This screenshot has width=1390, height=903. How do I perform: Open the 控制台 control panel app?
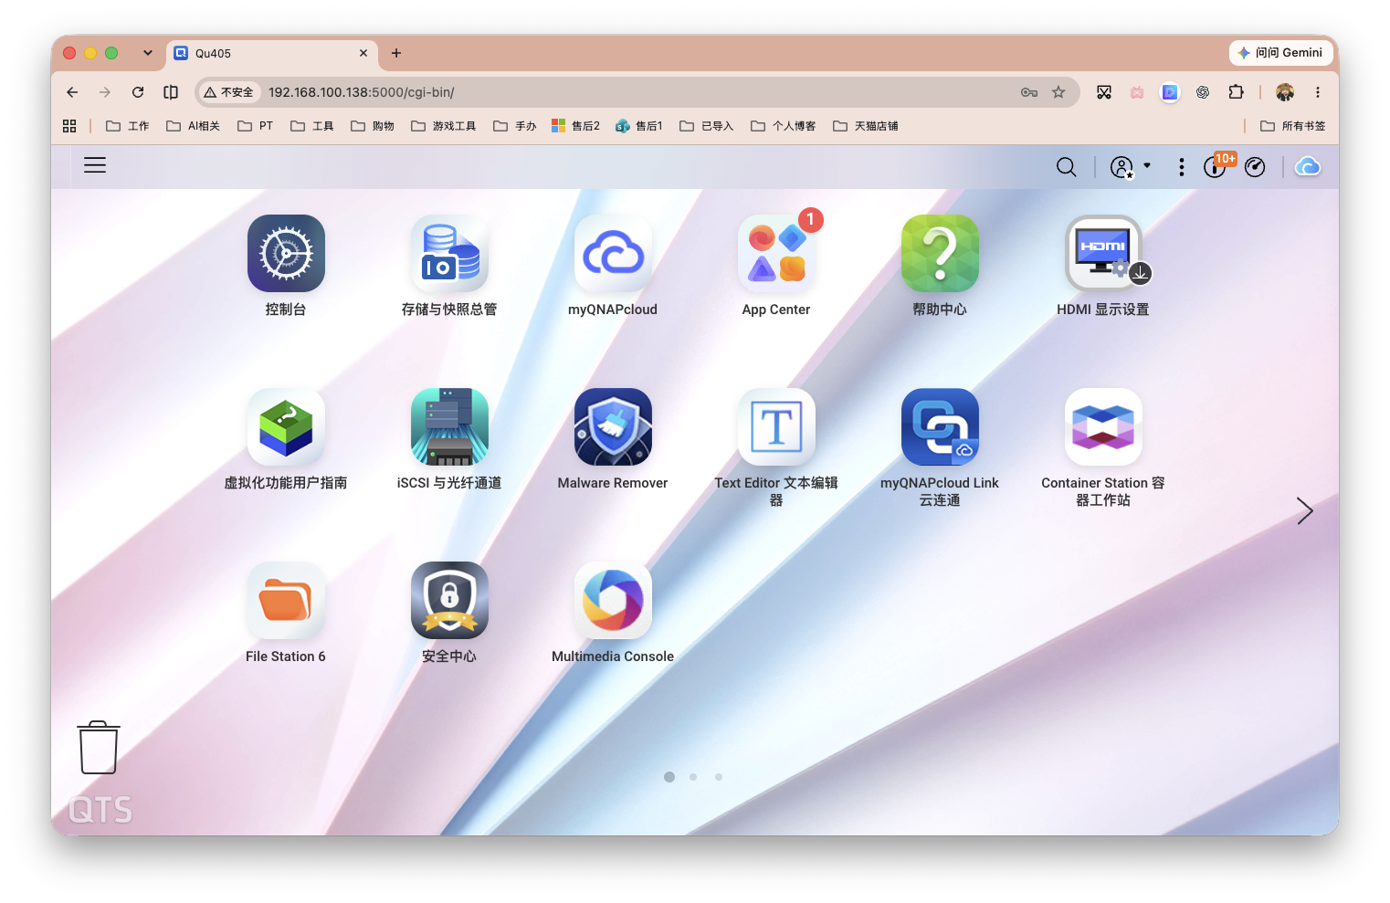coord(286,254)
